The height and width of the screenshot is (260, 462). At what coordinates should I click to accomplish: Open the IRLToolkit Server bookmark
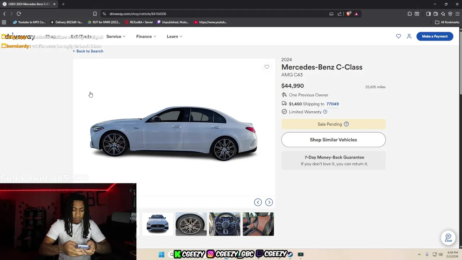pos(139,22)
